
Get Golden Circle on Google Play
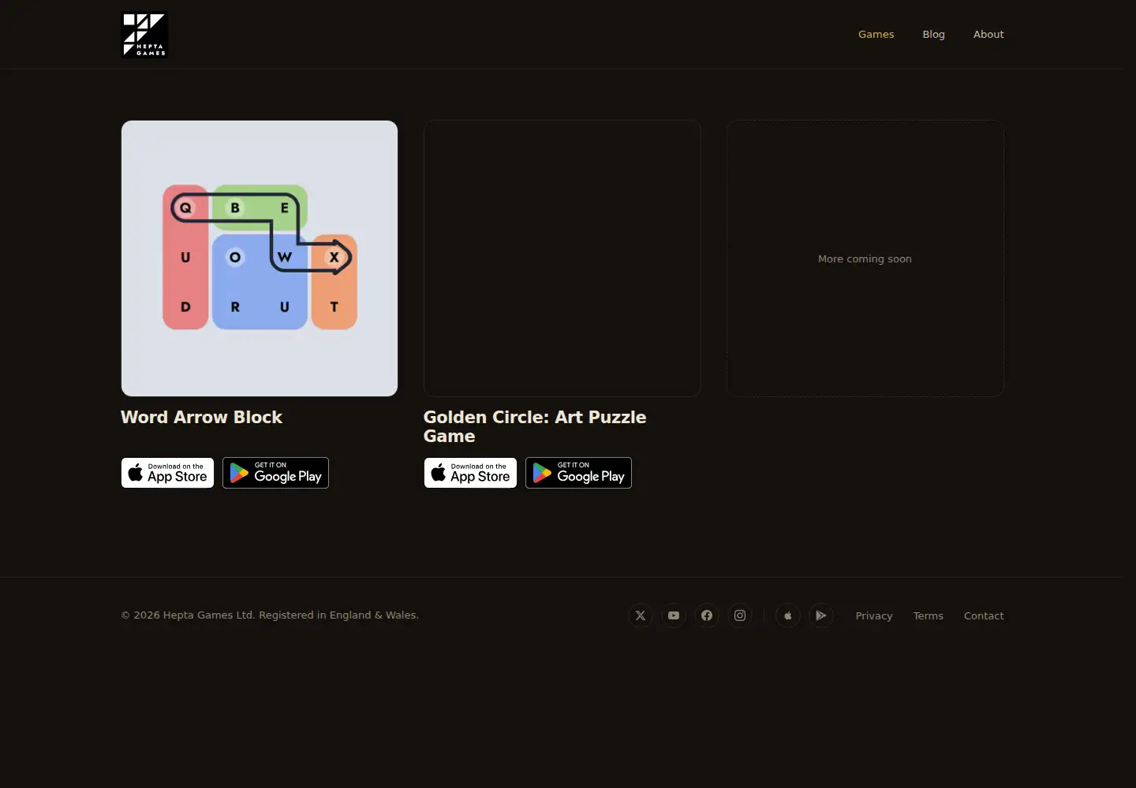[578, 473]
